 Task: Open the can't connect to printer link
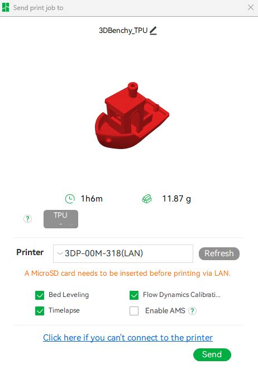[x=128, y=338]
